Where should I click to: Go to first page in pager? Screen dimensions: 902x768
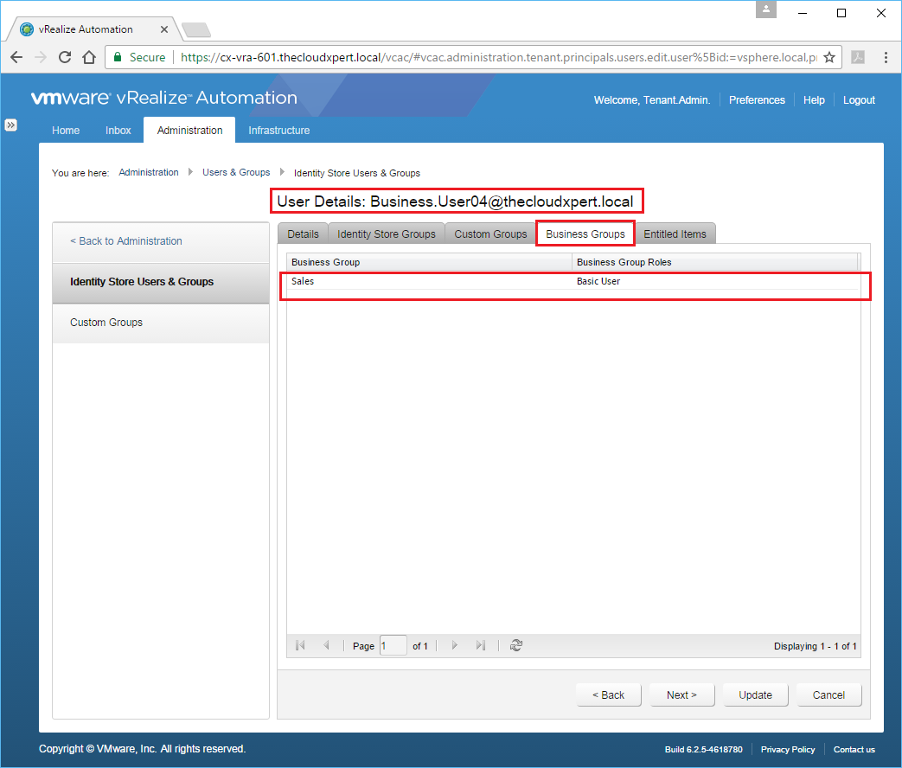(300, 645)
